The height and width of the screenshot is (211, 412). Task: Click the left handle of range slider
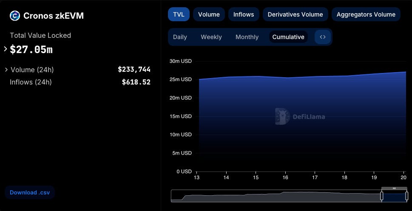[381, 196]
